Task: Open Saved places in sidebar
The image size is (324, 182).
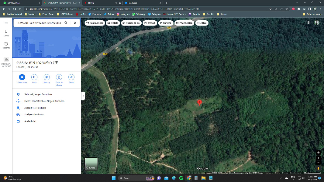Action: 6,33
